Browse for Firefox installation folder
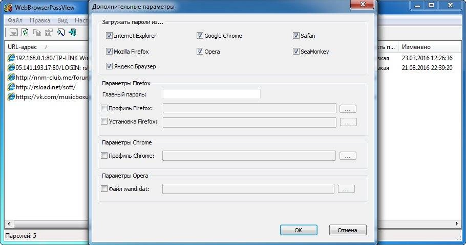Screen dimensions: 466x245 click(x=348, y=122)
